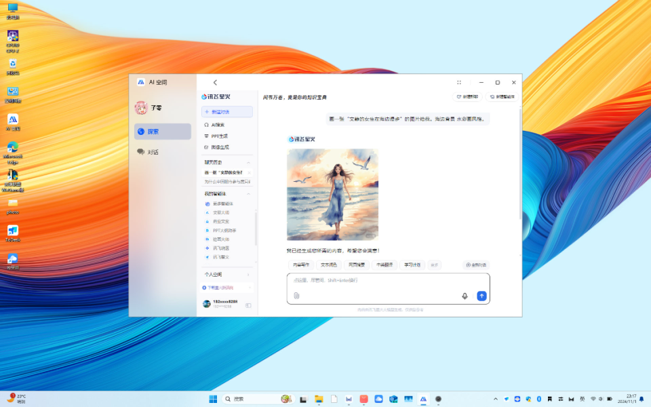Viewport: 651px width, 407px height.
Task: Open the generated beach girl image
Action: [x=332, y=195]
